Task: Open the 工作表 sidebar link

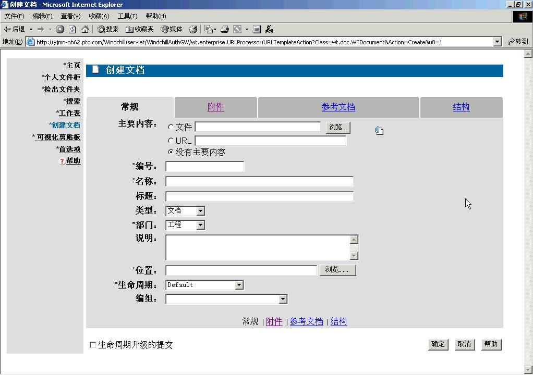Action: 70,113
